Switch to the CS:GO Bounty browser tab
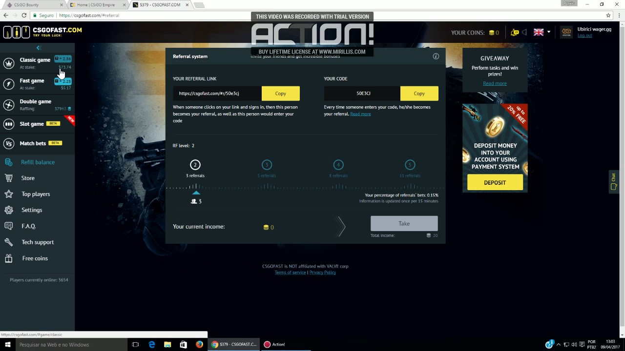This screenshot has width=625, height=351. [33, 5]
